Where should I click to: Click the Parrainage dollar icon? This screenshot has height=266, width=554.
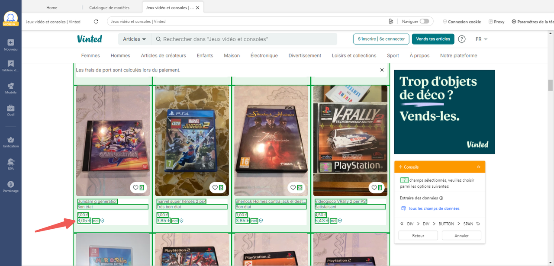click(10, 185)
